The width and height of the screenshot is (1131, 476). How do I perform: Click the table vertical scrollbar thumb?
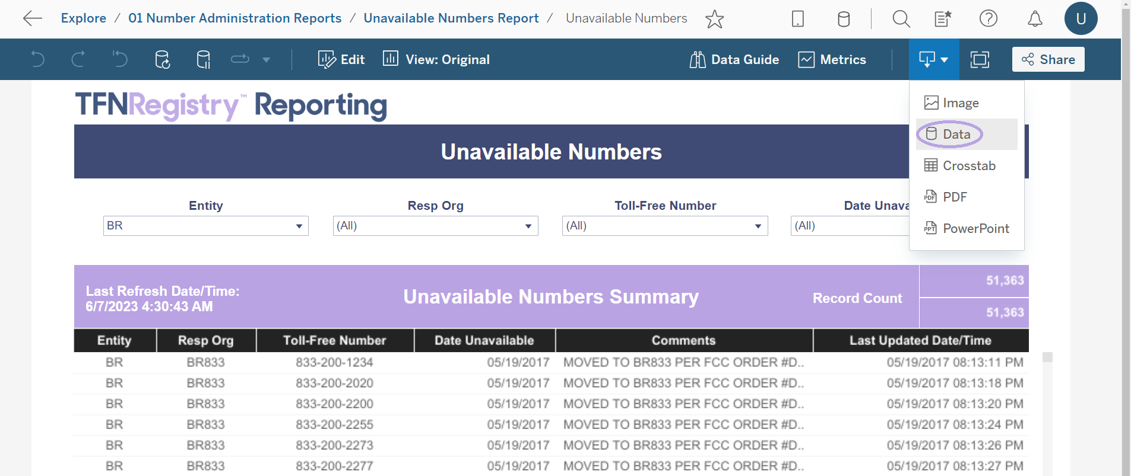tap(1047, 357)
